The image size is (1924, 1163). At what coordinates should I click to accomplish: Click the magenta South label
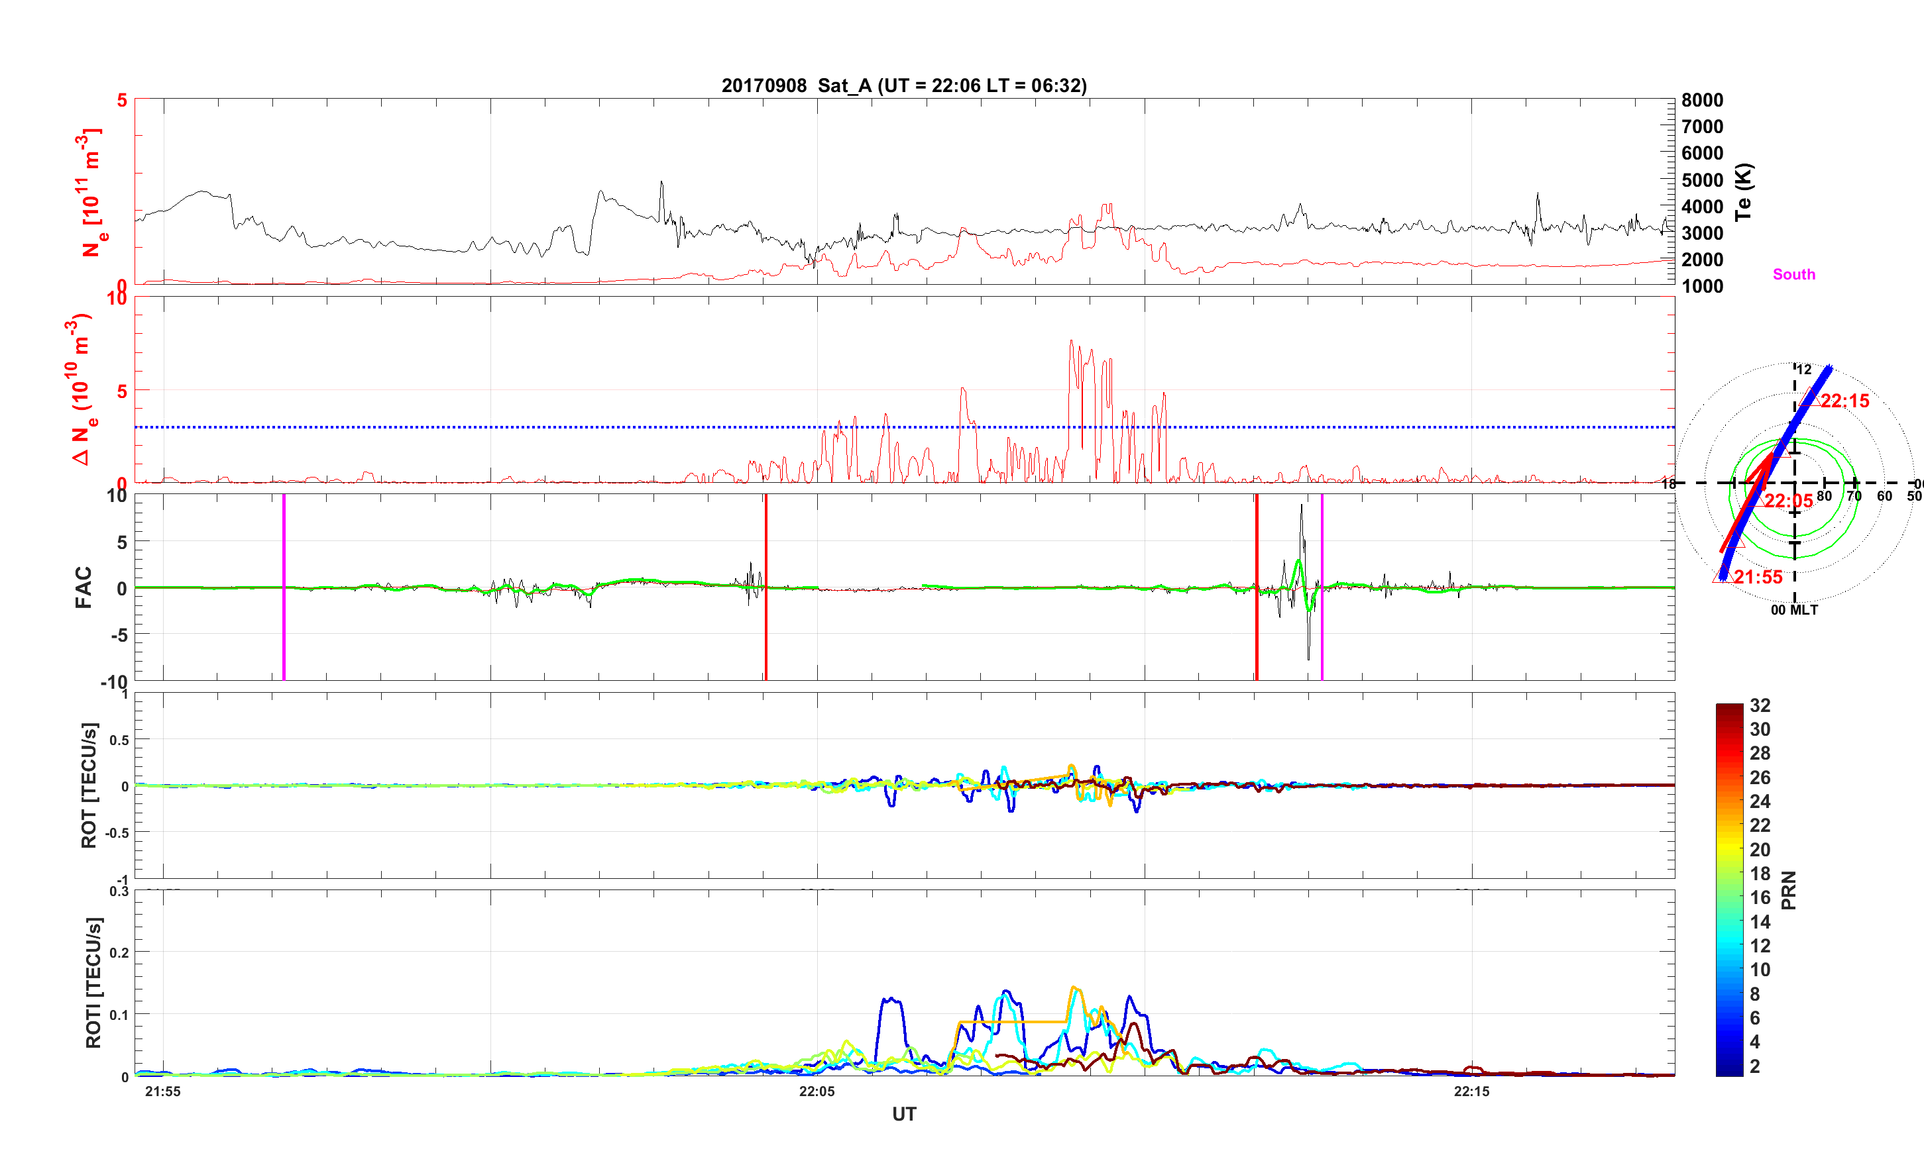click(1793, 274)
